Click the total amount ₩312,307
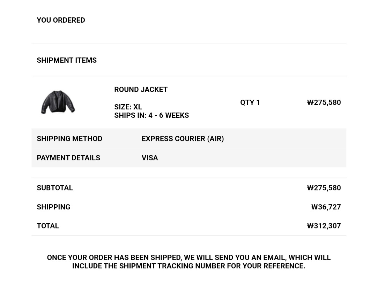Image resolution: width=377 pixels, height=292 pixels. [x=324, y=226]
